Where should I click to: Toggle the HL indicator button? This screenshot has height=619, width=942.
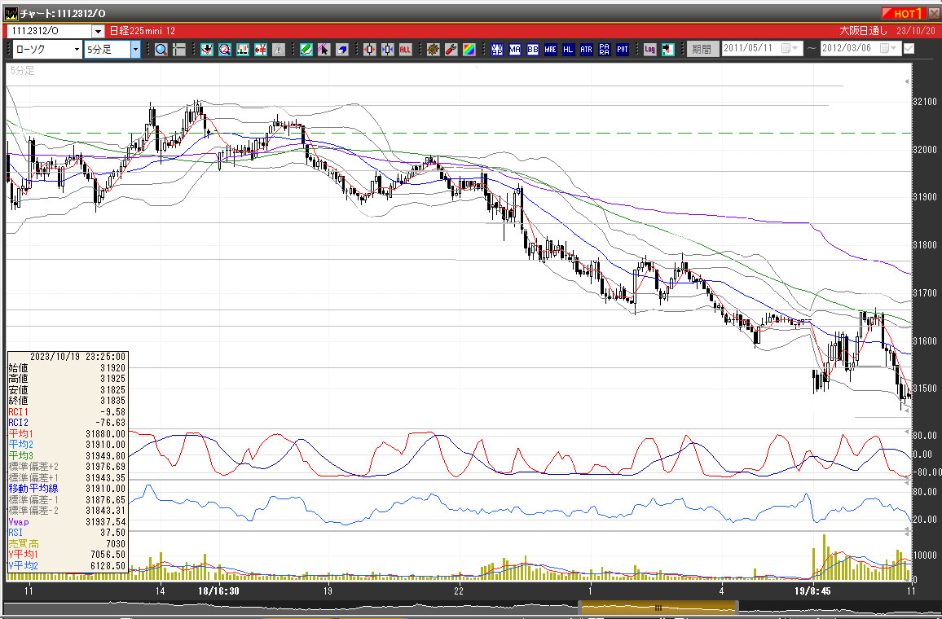click(x=568, y=49)
